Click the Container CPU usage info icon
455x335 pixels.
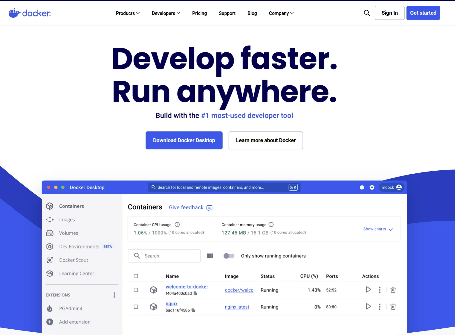point(177,225)
